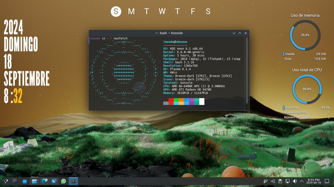Click the 2024 year text on desktop
Screen dimensions: 334x187
pos(13,27)
